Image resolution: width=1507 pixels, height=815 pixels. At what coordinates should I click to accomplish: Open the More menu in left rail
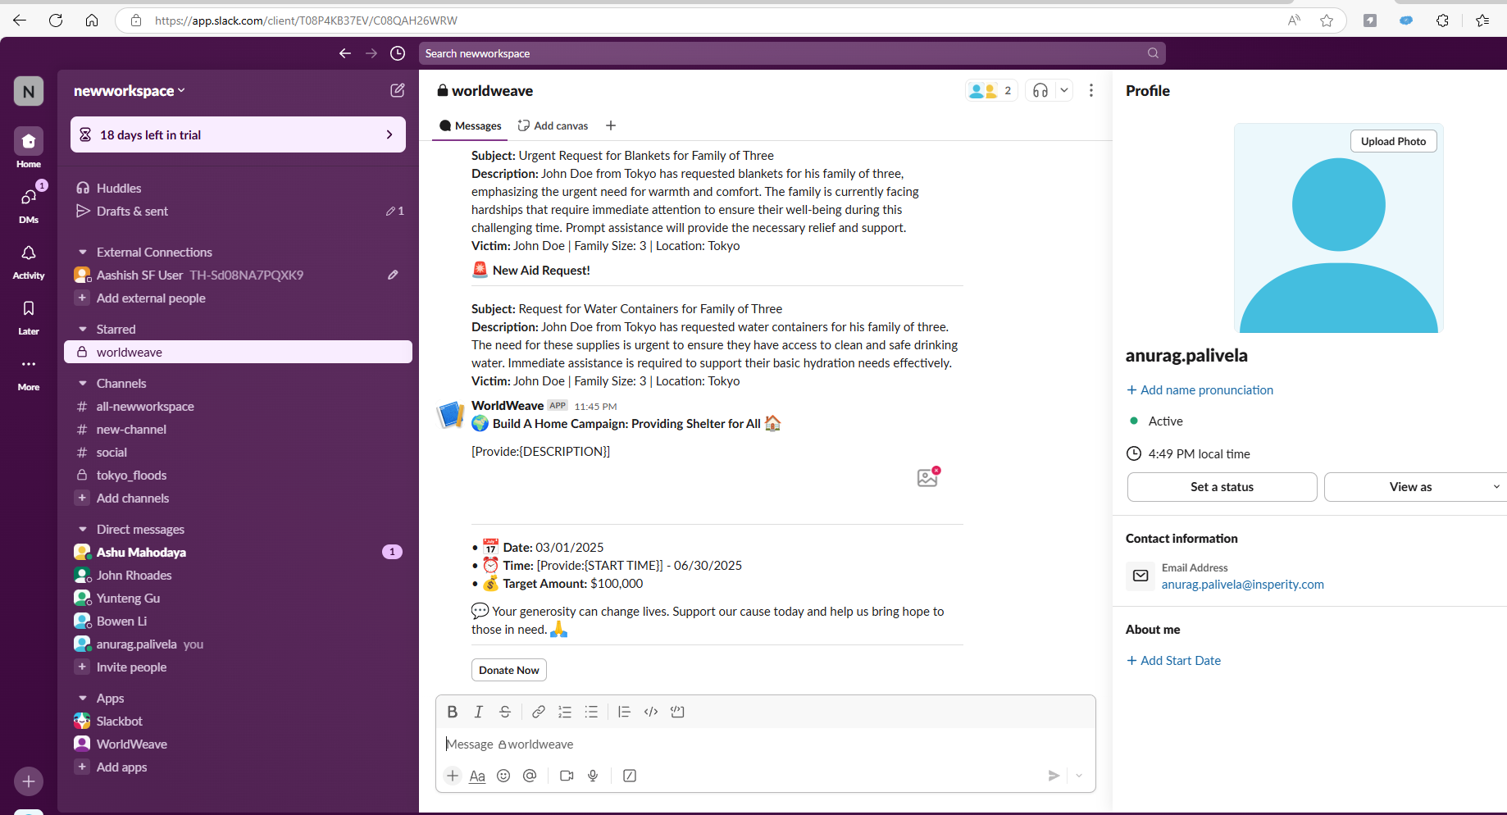[29, 371]
